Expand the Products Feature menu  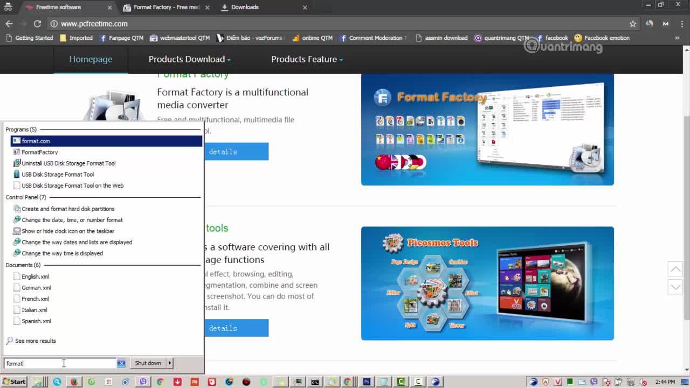[x=307, y=59]
